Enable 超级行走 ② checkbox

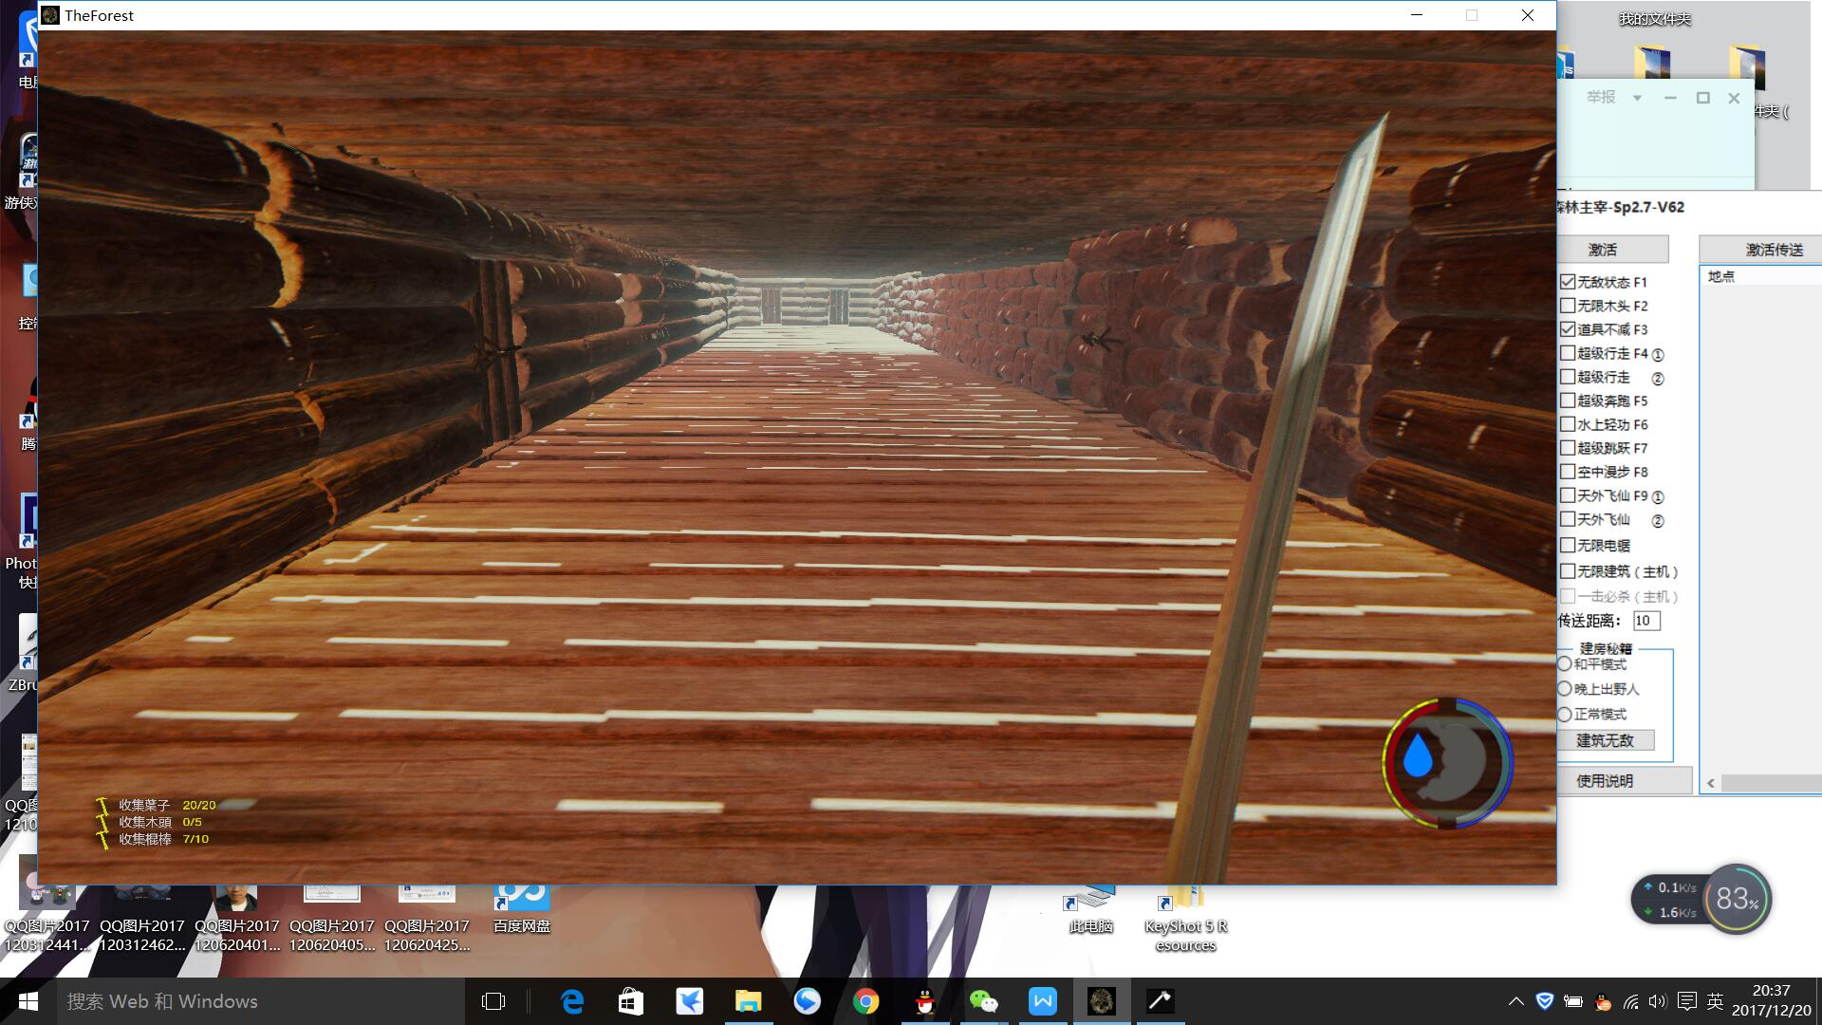(1568, 377)
